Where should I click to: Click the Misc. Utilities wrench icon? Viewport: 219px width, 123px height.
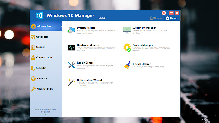(33, 89)
